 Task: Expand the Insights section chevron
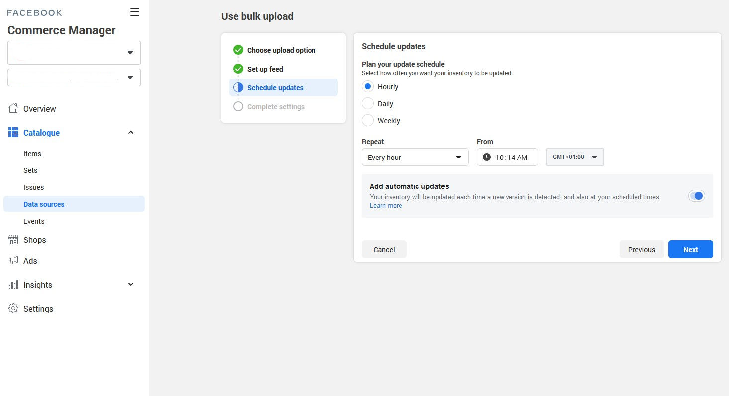[x=131, y=284]
